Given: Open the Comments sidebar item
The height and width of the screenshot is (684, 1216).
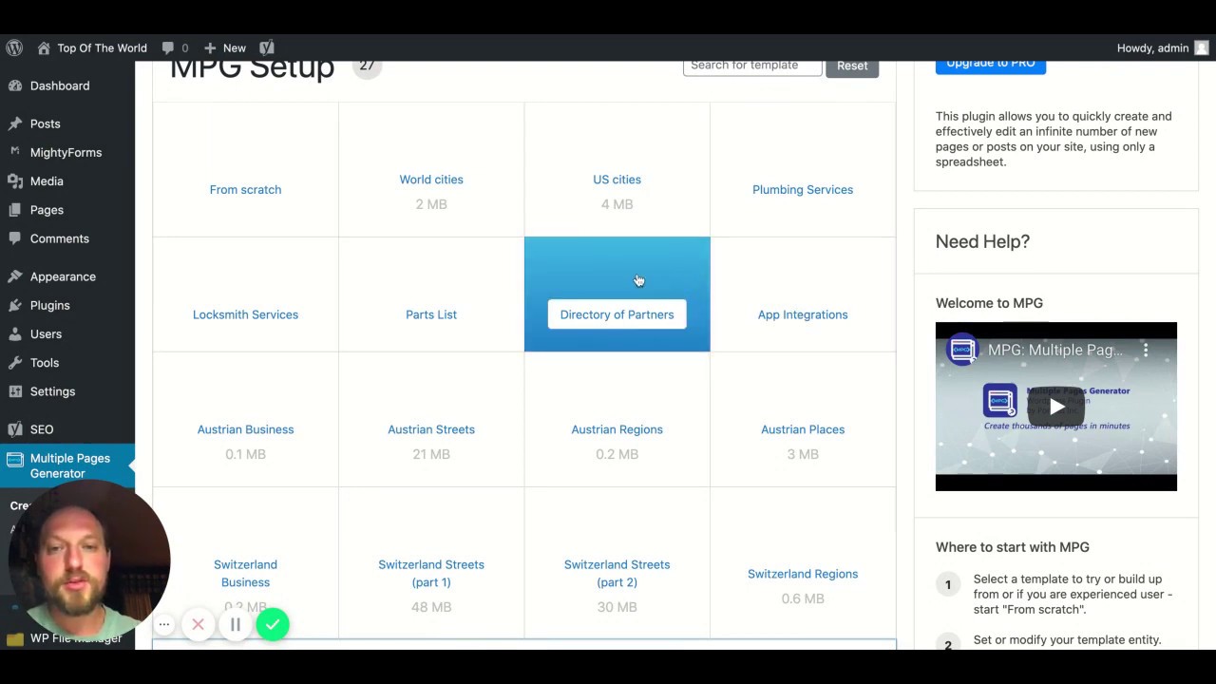Looking at the screenshot, I should click(x=59, y=238).
